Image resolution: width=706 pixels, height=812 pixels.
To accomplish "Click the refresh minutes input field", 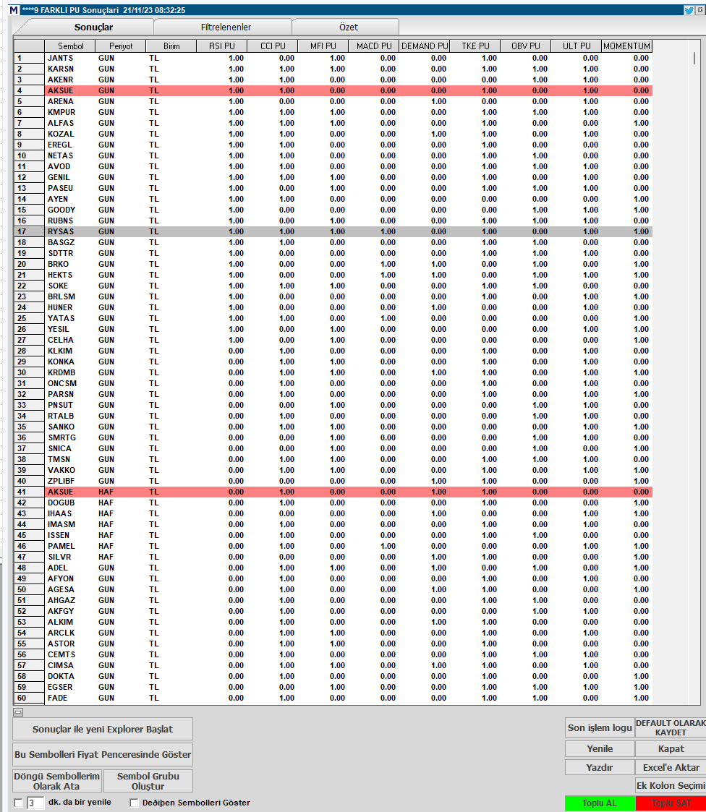I will (x=35, y=803).
